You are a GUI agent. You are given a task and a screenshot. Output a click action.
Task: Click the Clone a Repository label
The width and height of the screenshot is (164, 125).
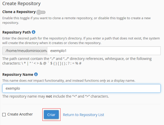click(19, 12)
